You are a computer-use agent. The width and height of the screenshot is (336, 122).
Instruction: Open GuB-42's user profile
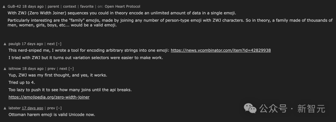point(14,7)
